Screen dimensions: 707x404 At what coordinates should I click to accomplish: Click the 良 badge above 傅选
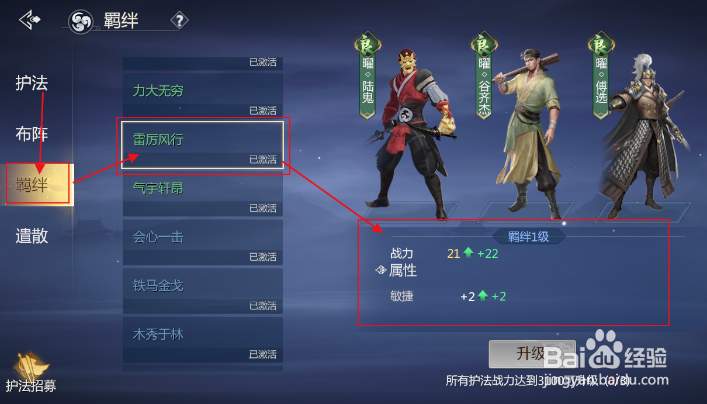601,44
